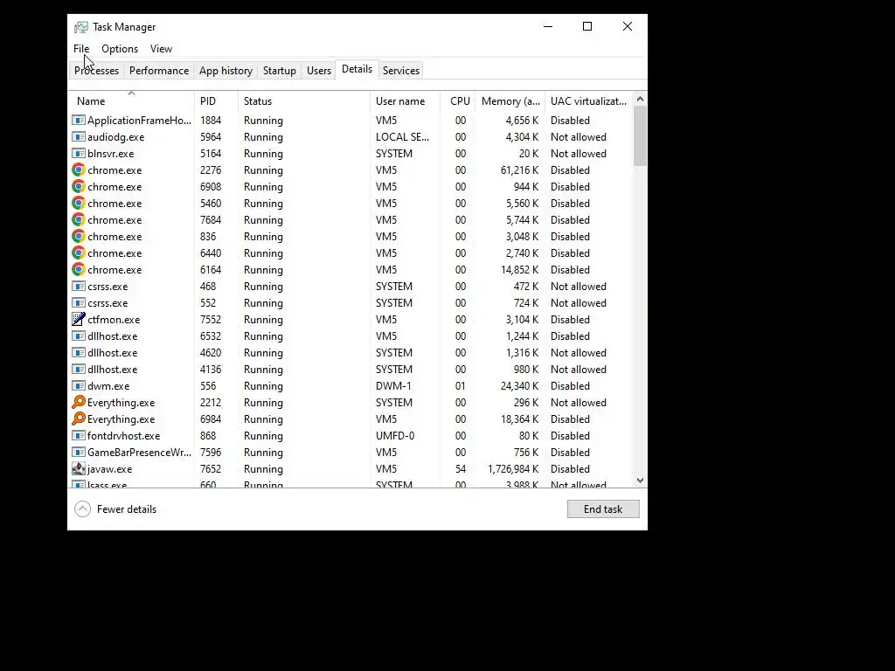Click the Chrome icon for PID 2276
The width and height of the screenshot is (895, 671).
[79, 170]
